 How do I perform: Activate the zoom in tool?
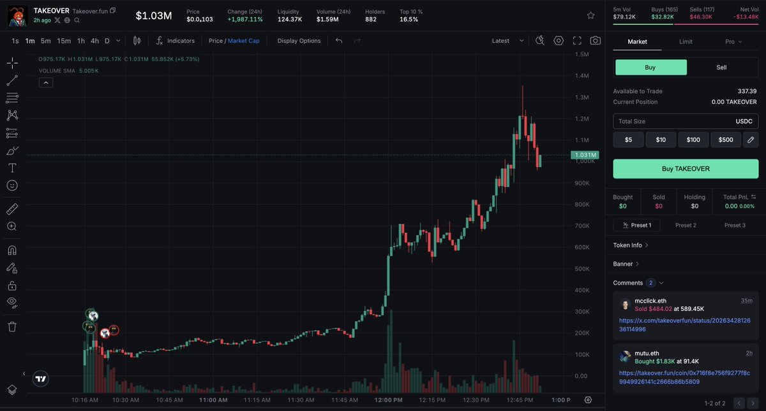pos(12,226)
